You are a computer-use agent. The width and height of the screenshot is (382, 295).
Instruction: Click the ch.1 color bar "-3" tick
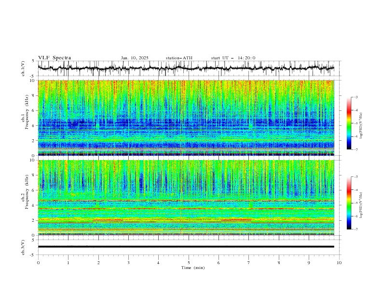pos(356,97)
